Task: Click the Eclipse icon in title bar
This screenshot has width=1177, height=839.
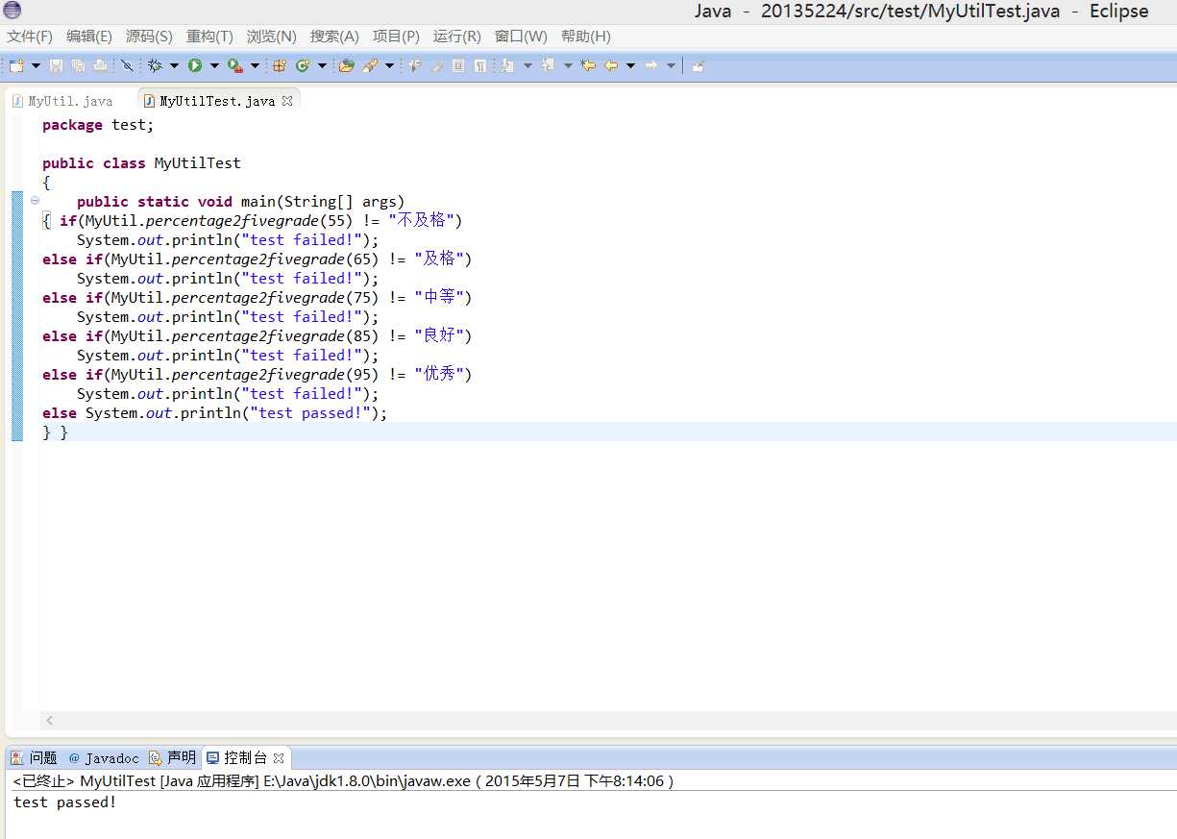Action: (x=12, y=12)
